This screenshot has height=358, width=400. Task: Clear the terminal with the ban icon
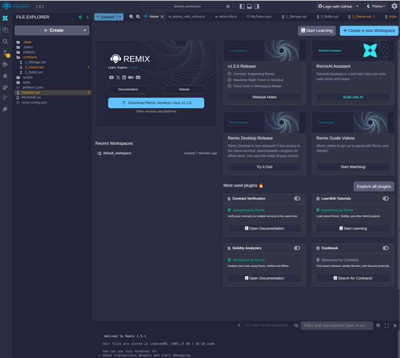click(378, 326)
